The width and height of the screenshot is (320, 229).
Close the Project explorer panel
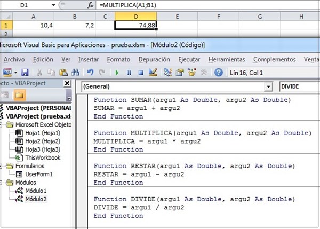point(67,84)
